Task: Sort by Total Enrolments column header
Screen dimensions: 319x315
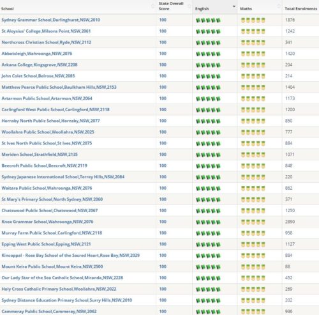Action: pos(301,9)
